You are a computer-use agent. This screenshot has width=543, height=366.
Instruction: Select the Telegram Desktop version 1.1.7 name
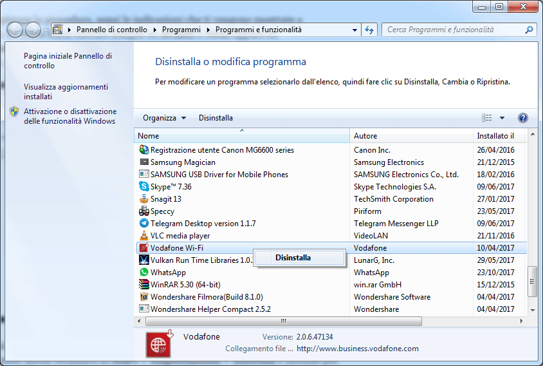coord(203,223)
